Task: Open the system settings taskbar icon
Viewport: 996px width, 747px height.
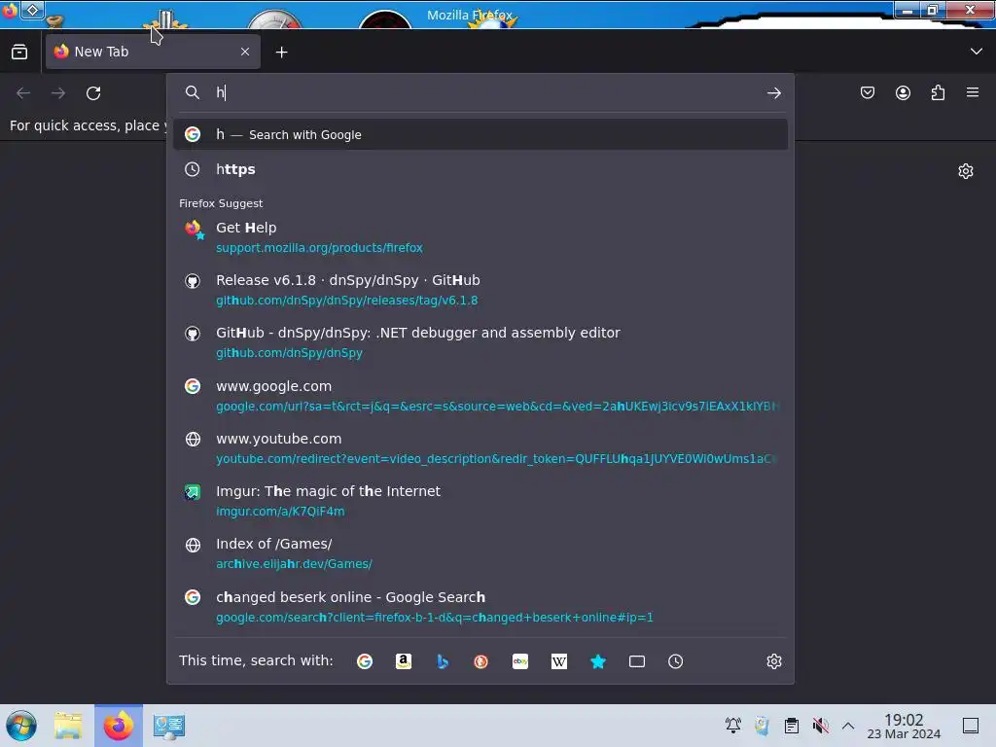Action: coord(169,726)
